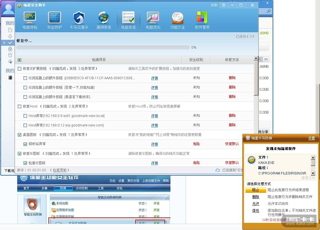Click the cloud download icon in left sidebar
Image resolution: width=320 pixels, height=230 pixels.
[x=10, y=61]
